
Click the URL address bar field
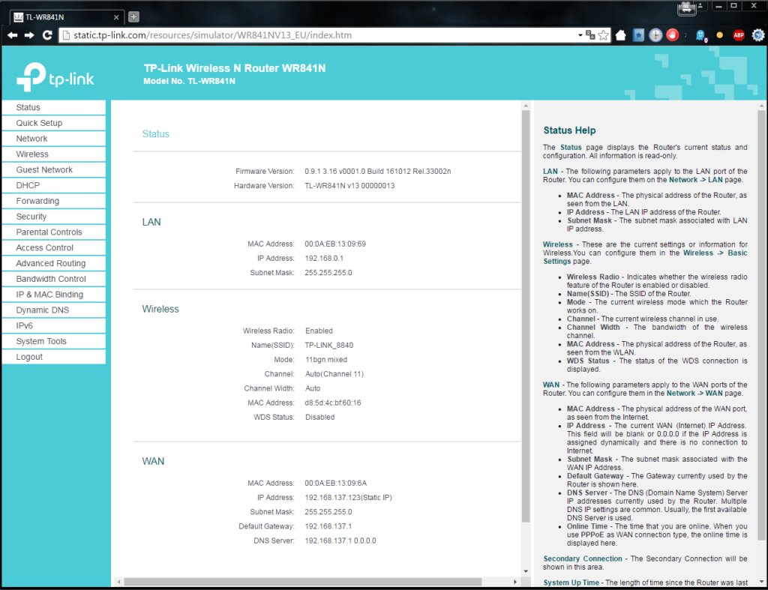(x=315, y=35)
